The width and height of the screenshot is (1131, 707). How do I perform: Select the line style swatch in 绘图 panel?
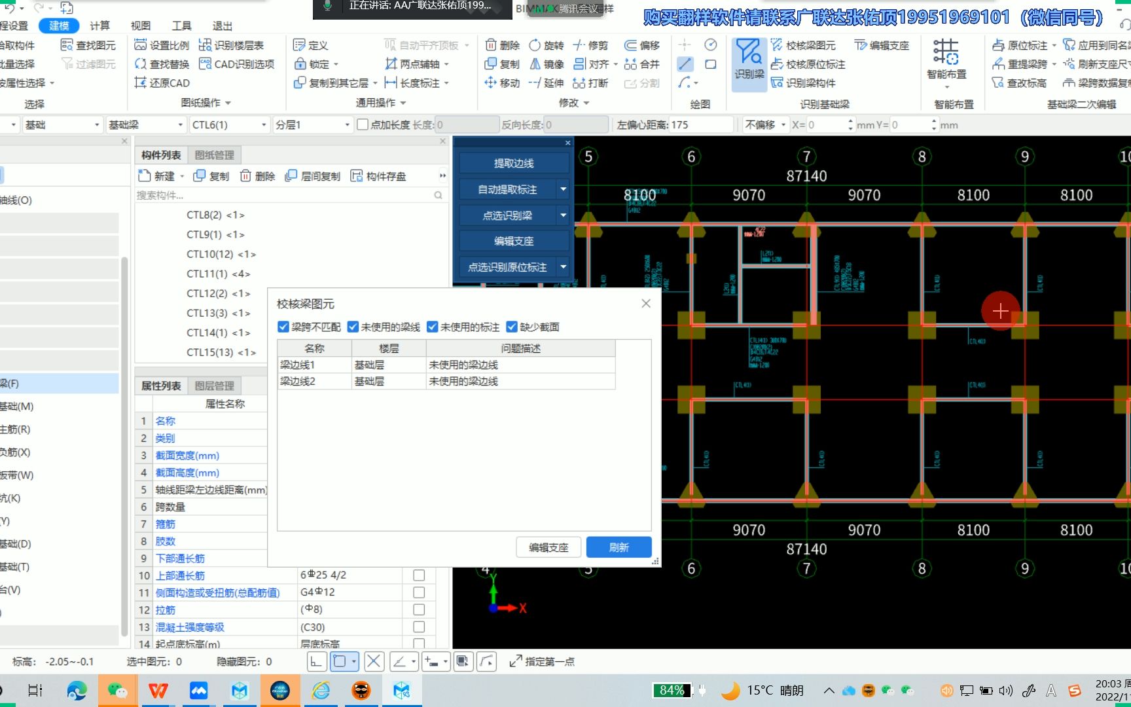(685, 63)
